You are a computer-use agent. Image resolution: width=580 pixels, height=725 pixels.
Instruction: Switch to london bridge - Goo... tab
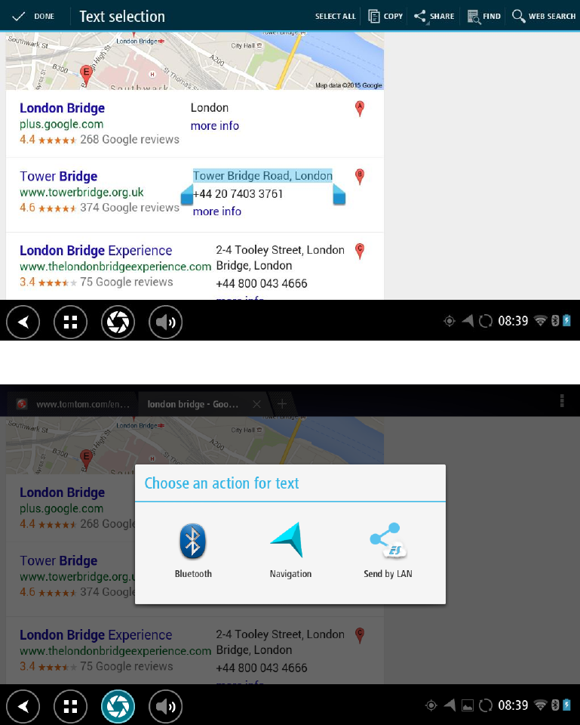tap(193, 404)
